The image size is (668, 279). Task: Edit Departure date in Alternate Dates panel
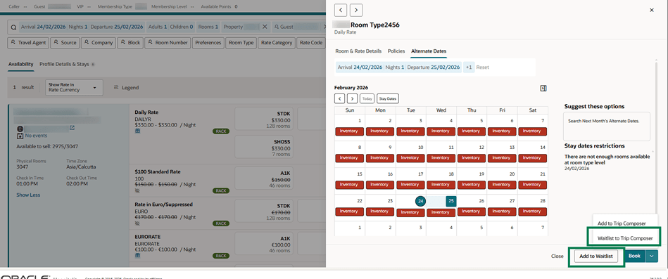pos(434,67)
